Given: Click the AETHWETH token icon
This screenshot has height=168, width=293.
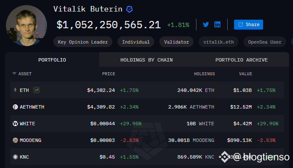Looking at the screenshot, I should [x=15, y=107].
